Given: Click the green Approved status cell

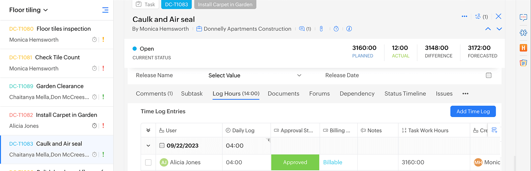Looking at the screenshot, I should (x=295, y=162).
